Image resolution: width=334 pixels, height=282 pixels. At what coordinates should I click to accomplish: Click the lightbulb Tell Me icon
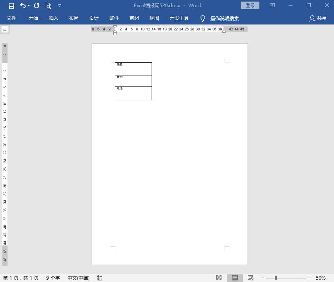(203, 18)
